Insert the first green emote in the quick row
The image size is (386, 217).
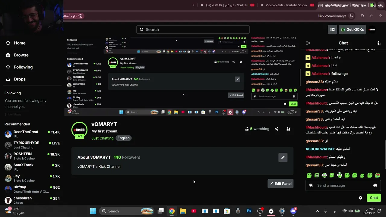coord(309,175)
